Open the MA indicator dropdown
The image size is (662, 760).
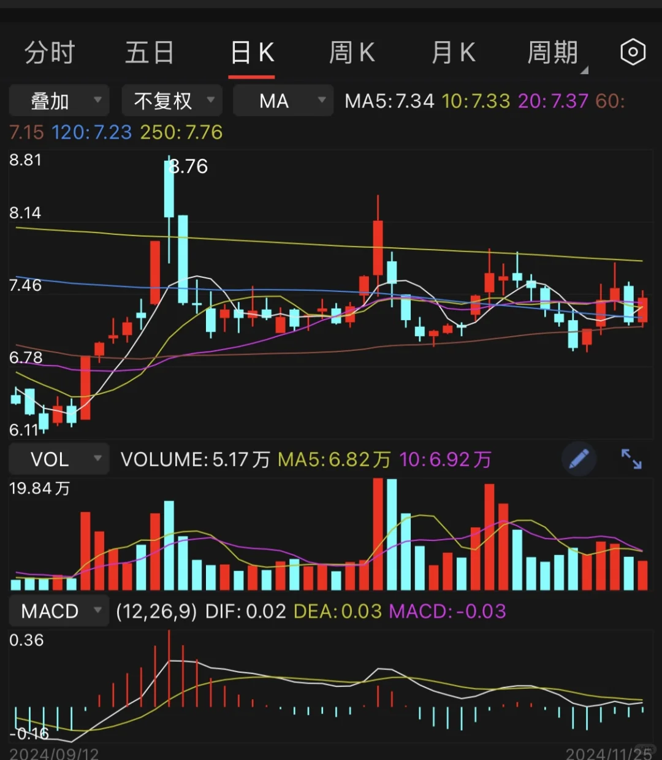[283, 101]
